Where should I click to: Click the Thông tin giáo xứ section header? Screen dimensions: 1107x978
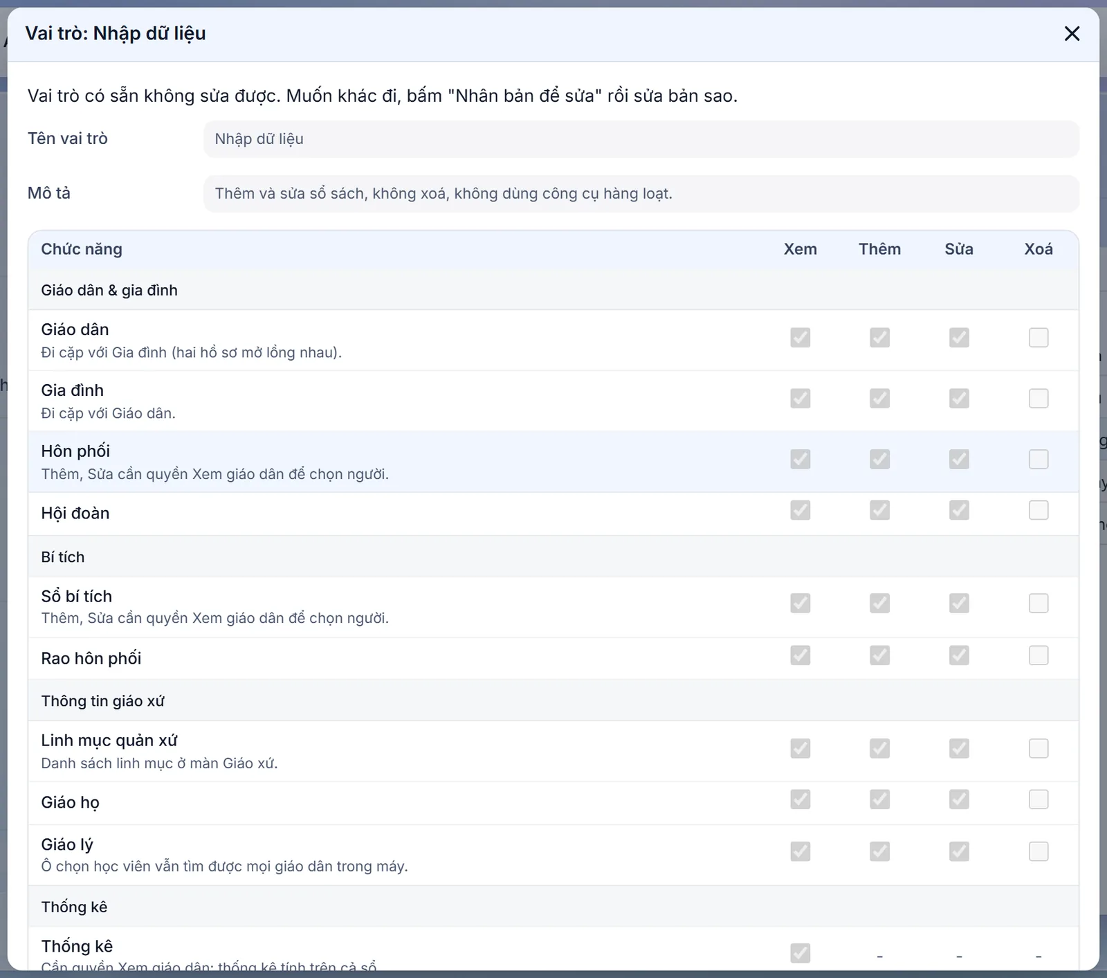click(553, 700)
